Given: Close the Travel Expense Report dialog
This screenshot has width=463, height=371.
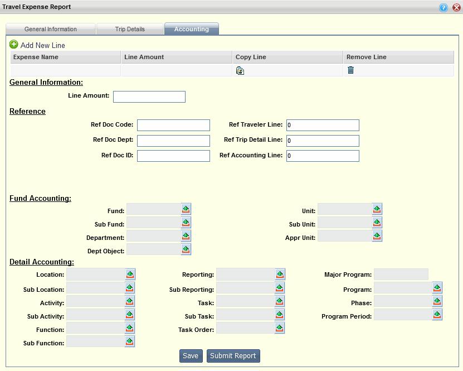Looking at the screenshot, I should 456,7.
